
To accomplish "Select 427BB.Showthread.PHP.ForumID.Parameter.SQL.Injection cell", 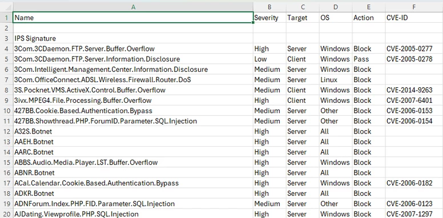I will coord(133,121).
